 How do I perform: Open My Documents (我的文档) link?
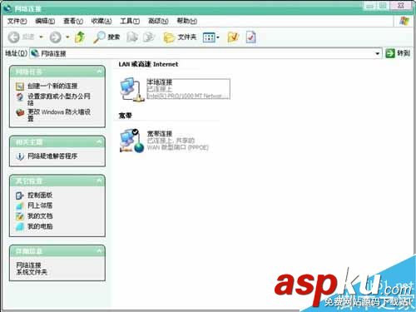[x=40, y=216]
